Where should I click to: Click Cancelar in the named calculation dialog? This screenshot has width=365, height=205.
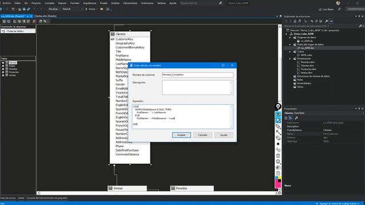tap(202, 135)
